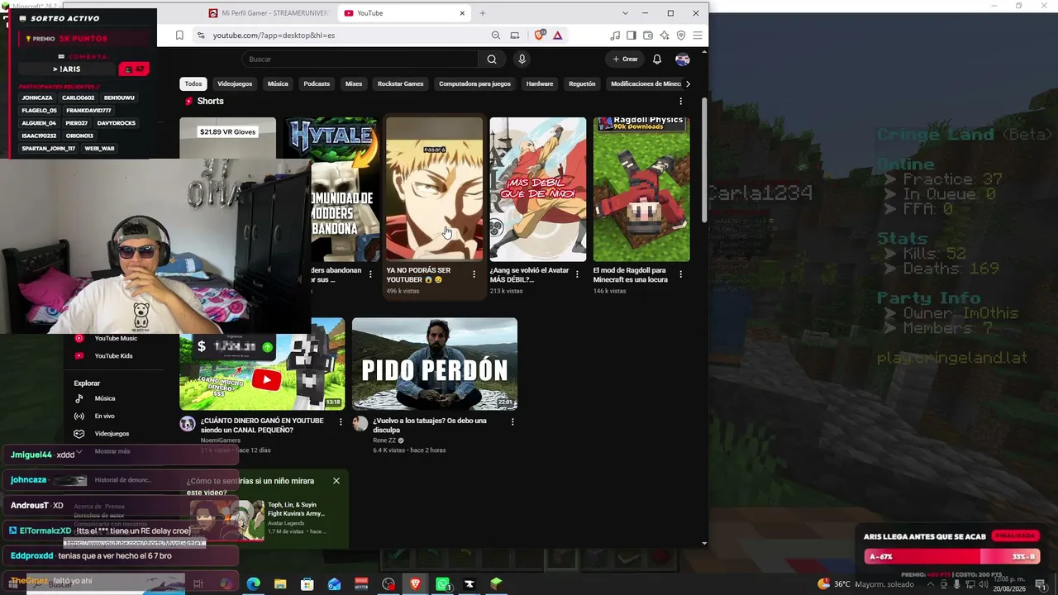Click the zoom magnifier icon in address bar

(496, 36)
